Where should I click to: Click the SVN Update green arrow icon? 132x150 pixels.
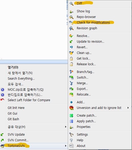pyautogui.click(x=2, y=135)
